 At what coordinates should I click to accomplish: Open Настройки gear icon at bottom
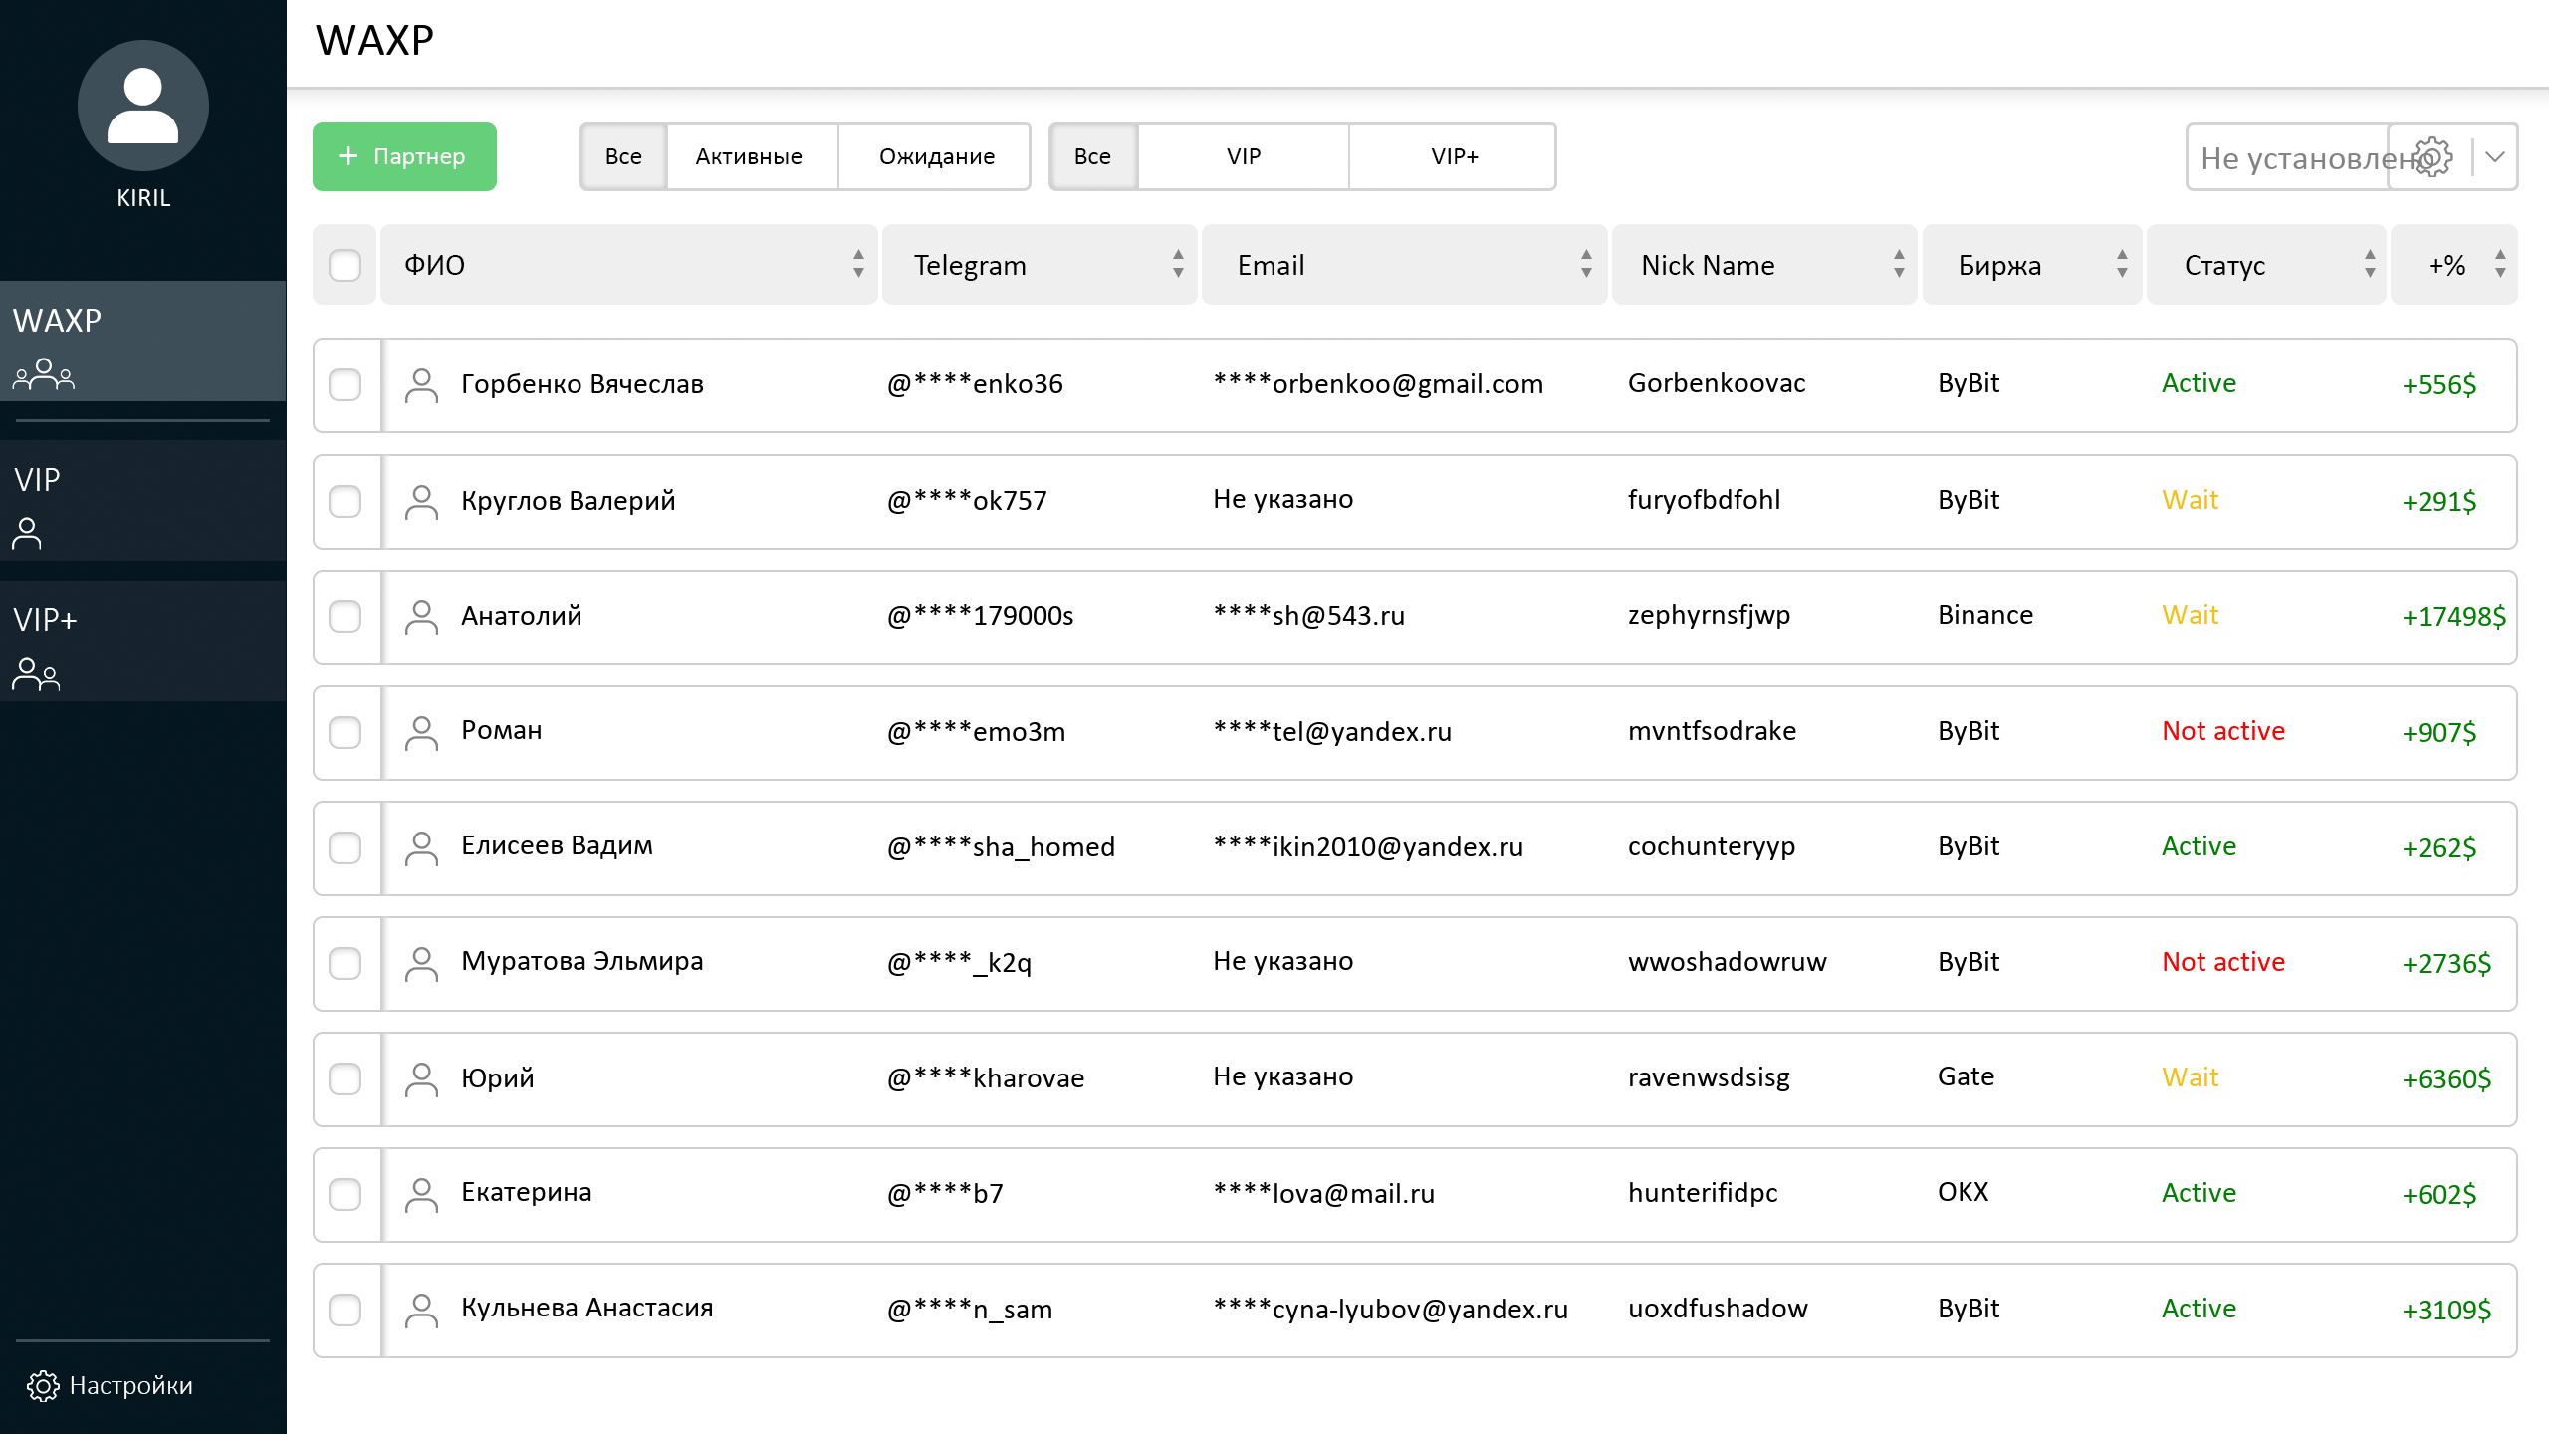[43, 1385]
